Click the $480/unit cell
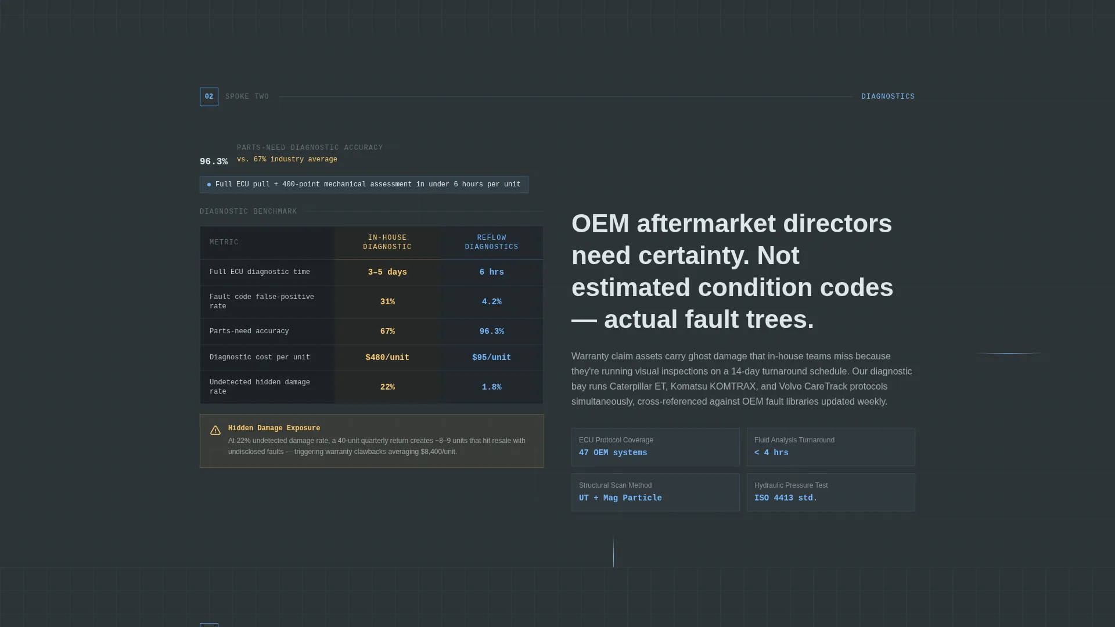Viewport: 1115px width, 627px height. [387, 358]
